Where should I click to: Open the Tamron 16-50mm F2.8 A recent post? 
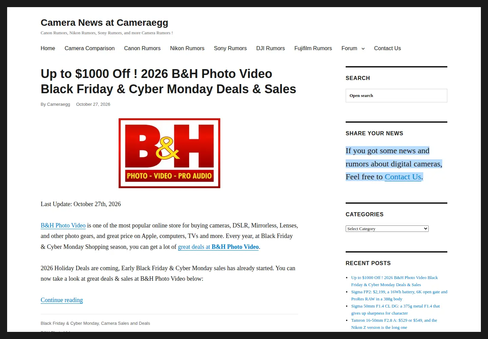(394, 324)
